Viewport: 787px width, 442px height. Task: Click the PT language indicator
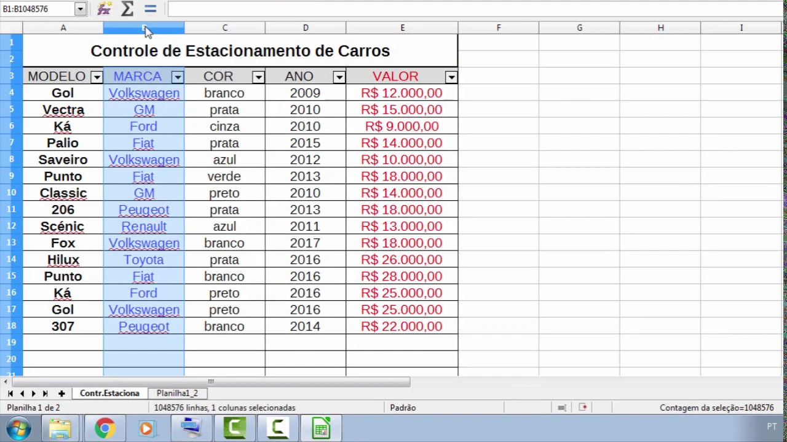tap(772, 427)
